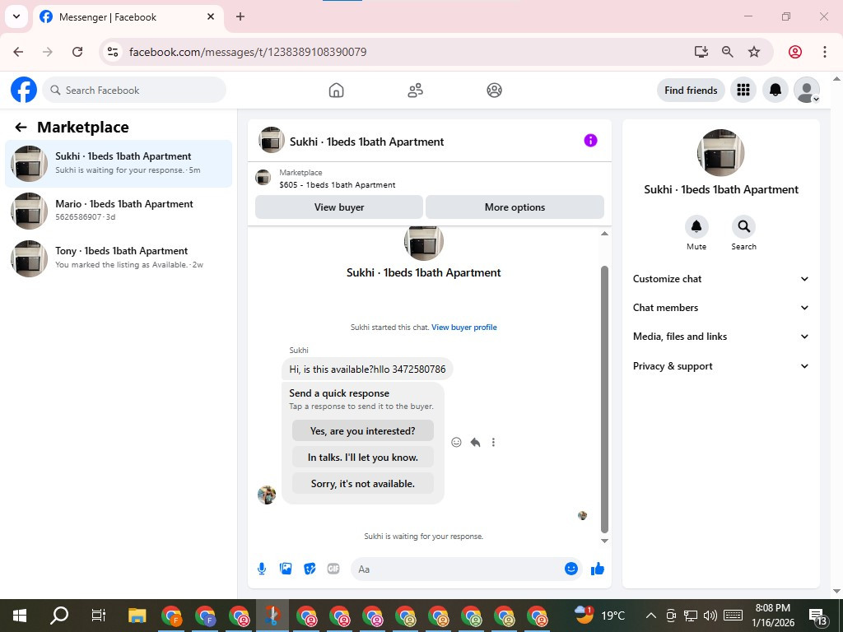This screenshot has width=843, height=632.
Task: Open the weather widget showing 19°C
Action: click(x=599, y=616)
